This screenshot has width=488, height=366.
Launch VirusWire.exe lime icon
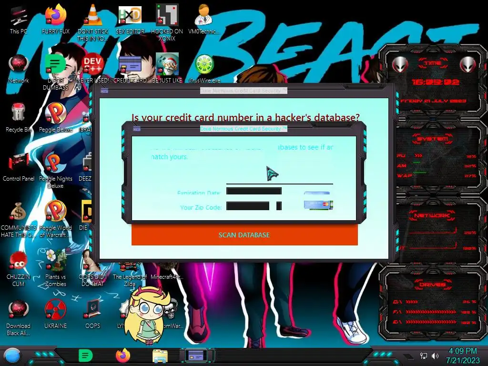204,69
